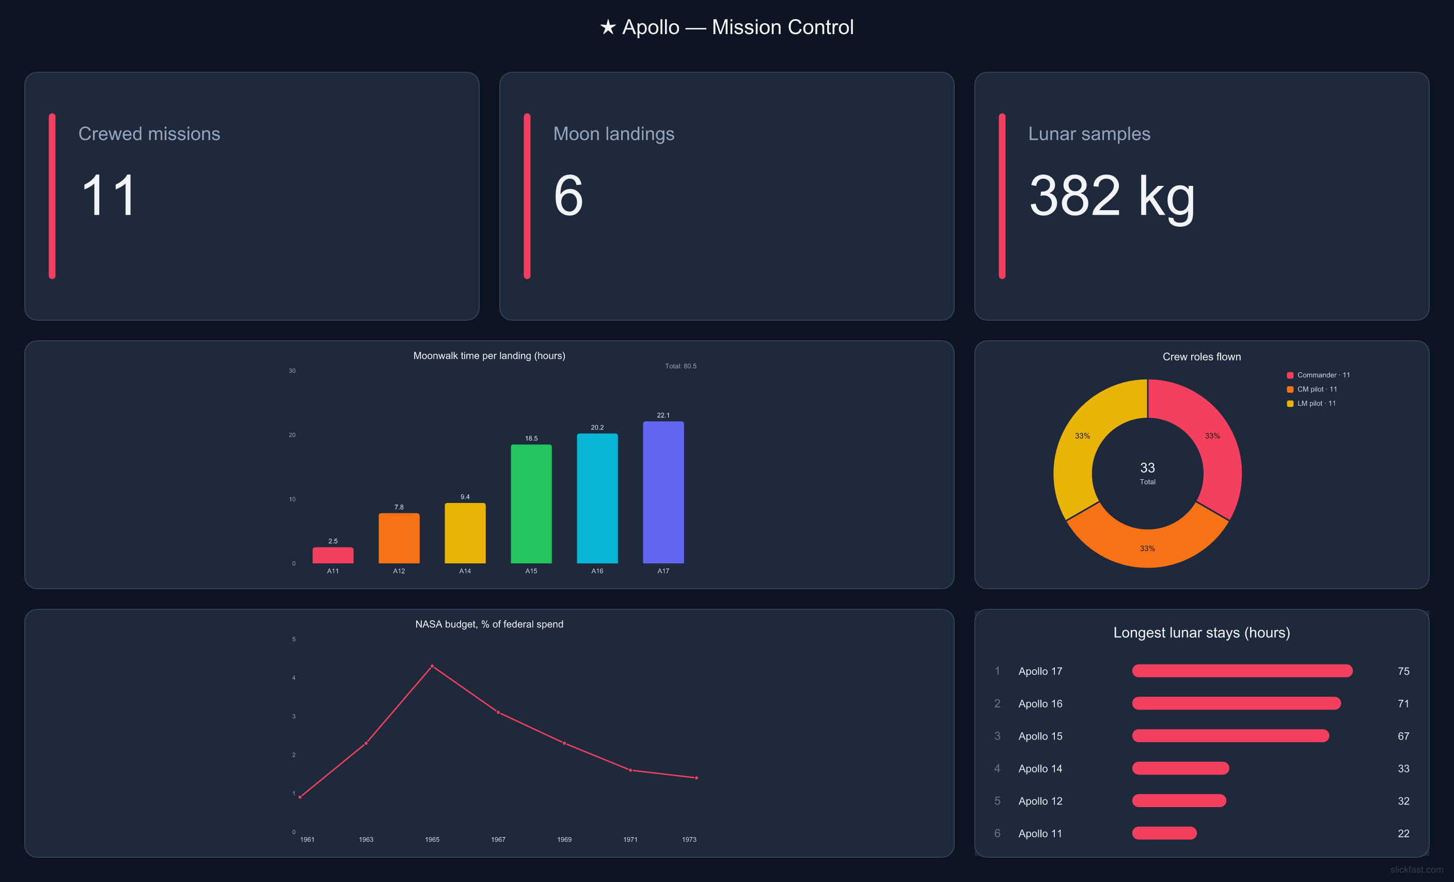
Task: Click the 20.2 value label
Action: [x=597, y=428]
